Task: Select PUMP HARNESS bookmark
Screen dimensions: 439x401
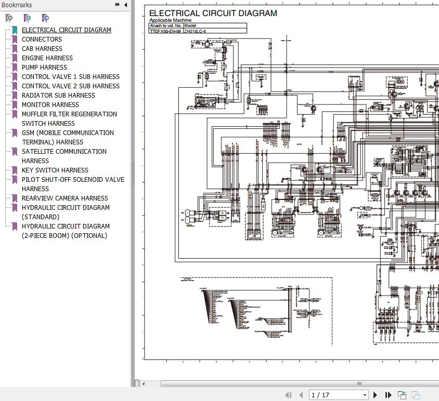Action: click(x=44, y=68)
